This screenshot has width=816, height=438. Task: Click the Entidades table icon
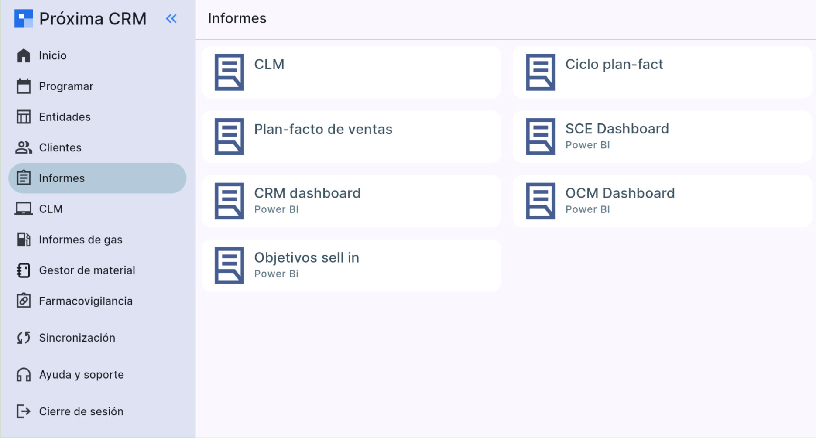point(24,117)
